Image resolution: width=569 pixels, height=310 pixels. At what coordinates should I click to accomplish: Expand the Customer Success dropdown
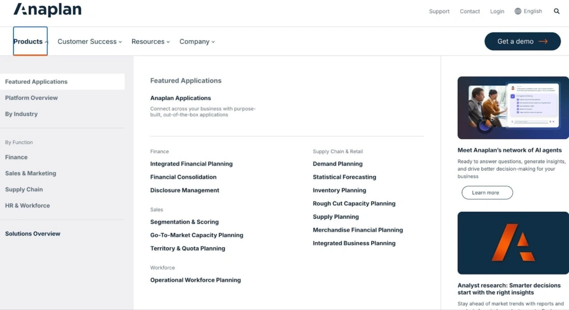click(x=90, y=42)
